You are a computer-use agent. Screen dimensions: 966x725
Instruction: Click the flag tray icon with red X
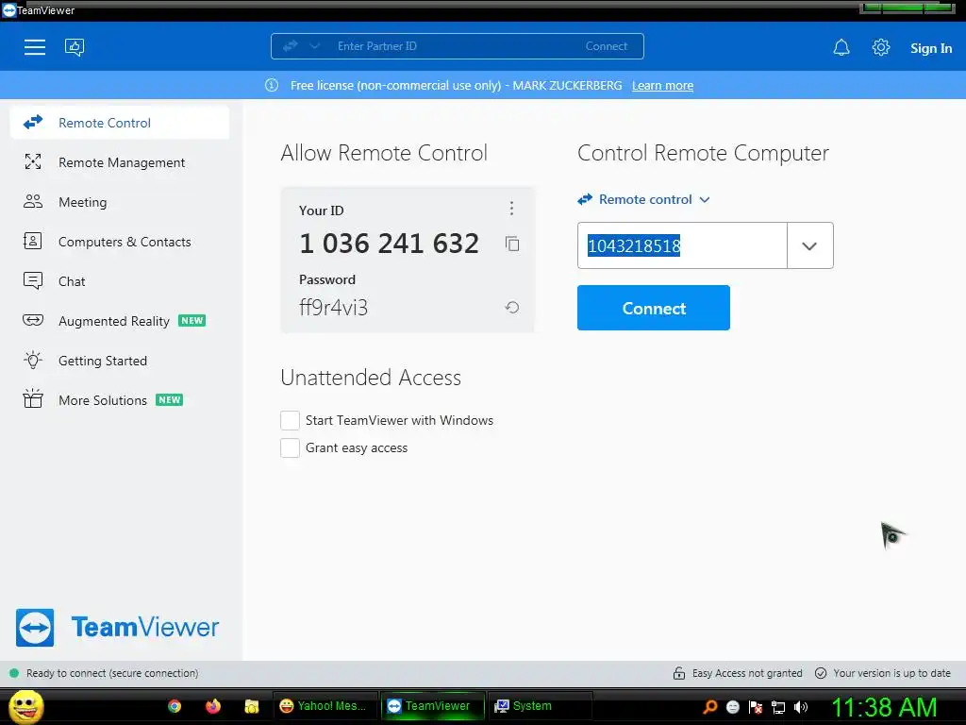(756, 707)
